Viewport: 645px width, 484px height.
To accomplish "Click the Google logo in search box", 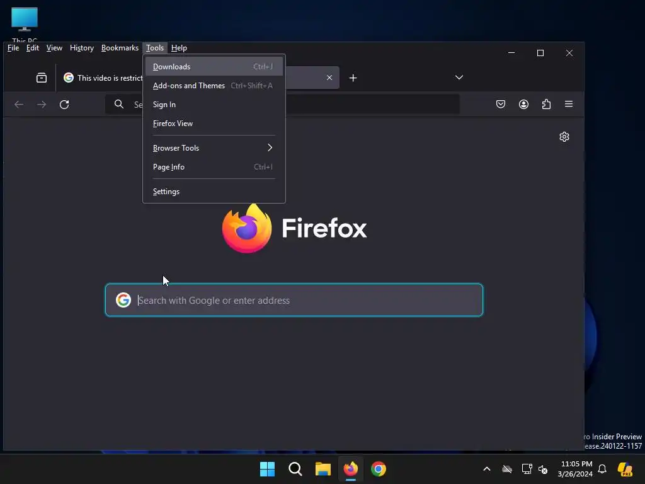I will point(123,300).
